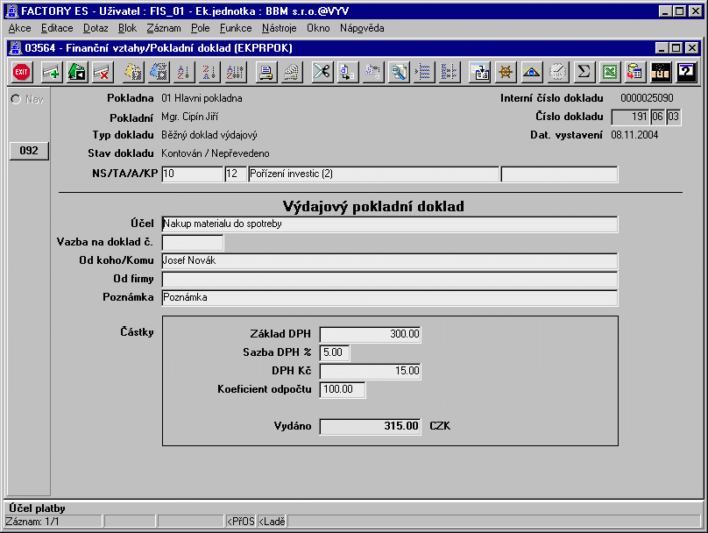708x533 pixels.
Task: Open the Dotaz menu
Action: tap(96, 28)
